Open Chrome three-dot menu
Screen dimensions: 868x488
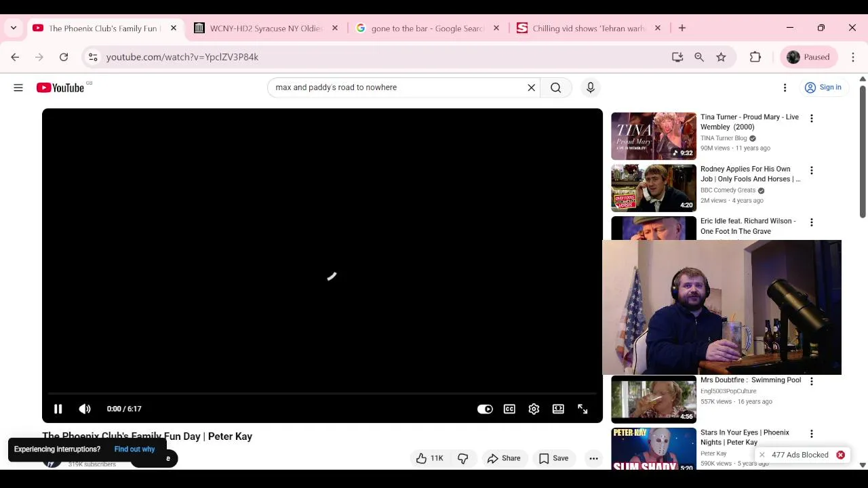point(853,57)
